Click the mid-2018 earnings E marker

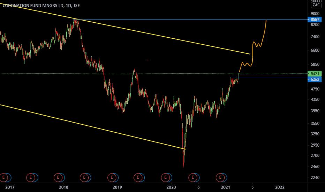click(84, 177)
